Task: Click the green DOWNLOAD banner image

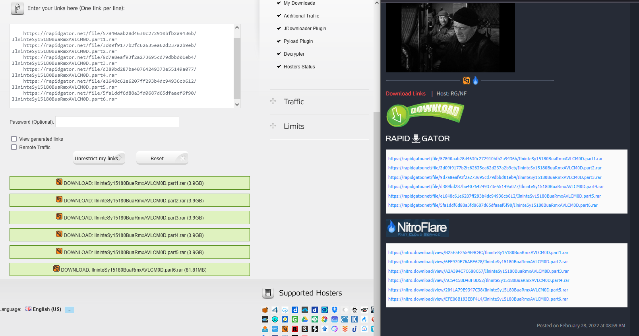Action: (425, 114)
